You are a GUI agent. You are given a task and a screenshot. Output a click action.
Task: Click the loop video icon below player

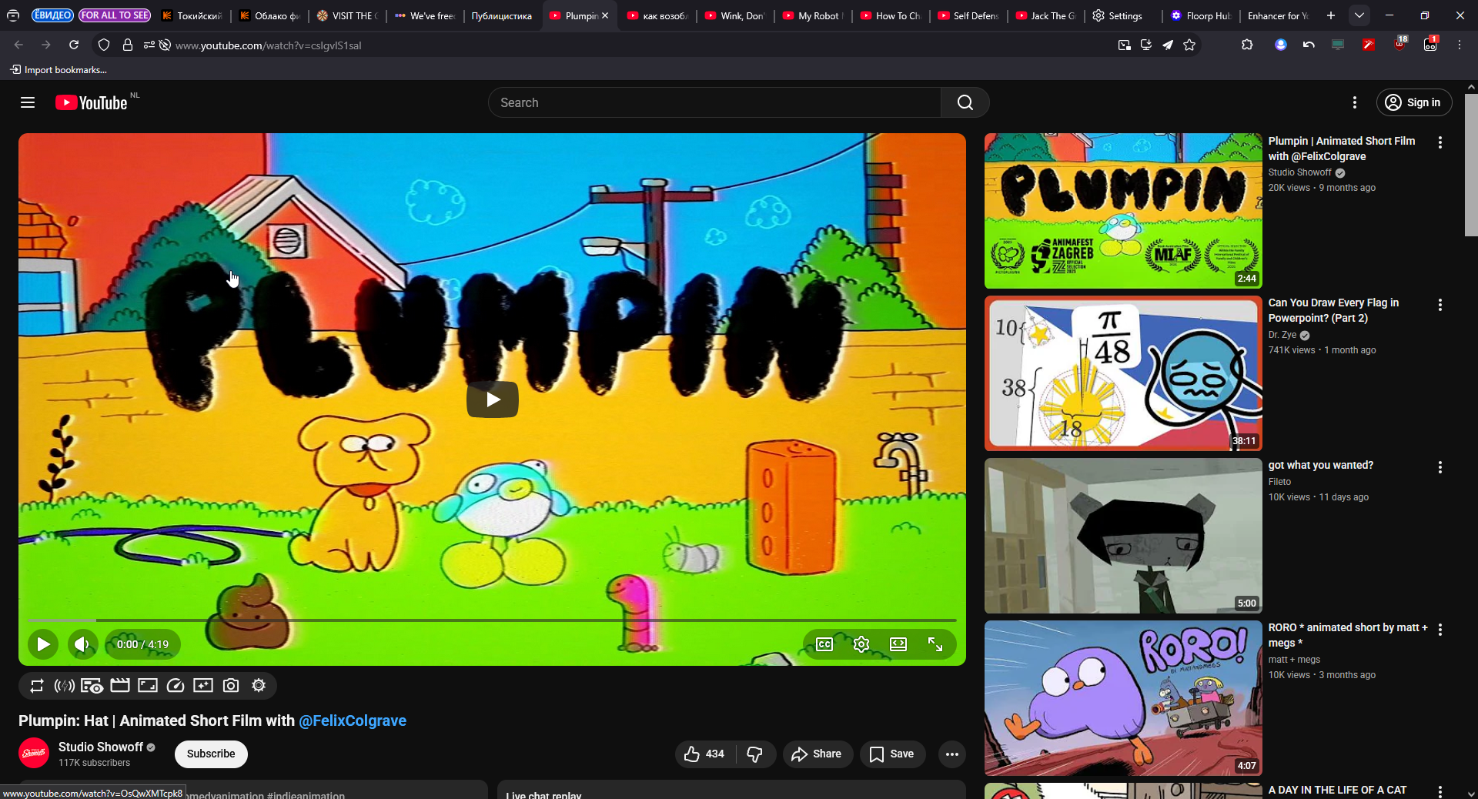[37, 686]
